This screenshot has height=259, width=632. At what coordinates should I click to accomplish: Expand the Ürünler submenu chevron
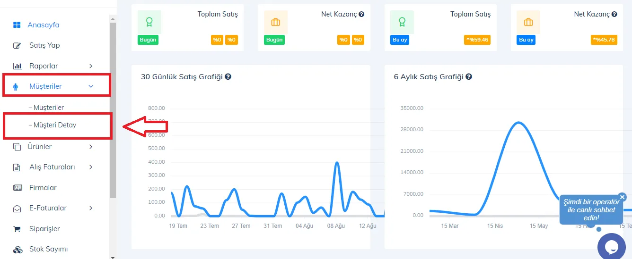click(91, 147)
